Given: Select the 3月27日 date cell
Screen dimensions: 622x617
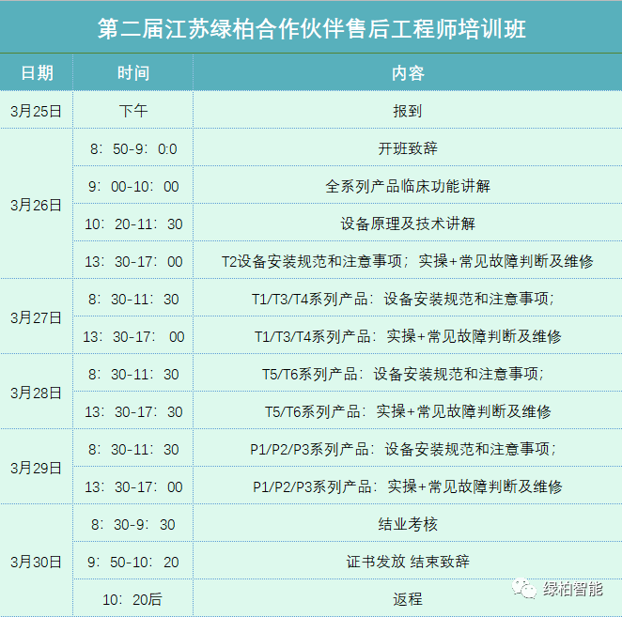Looking at the screenshot, I should click(x=37, y=317).
